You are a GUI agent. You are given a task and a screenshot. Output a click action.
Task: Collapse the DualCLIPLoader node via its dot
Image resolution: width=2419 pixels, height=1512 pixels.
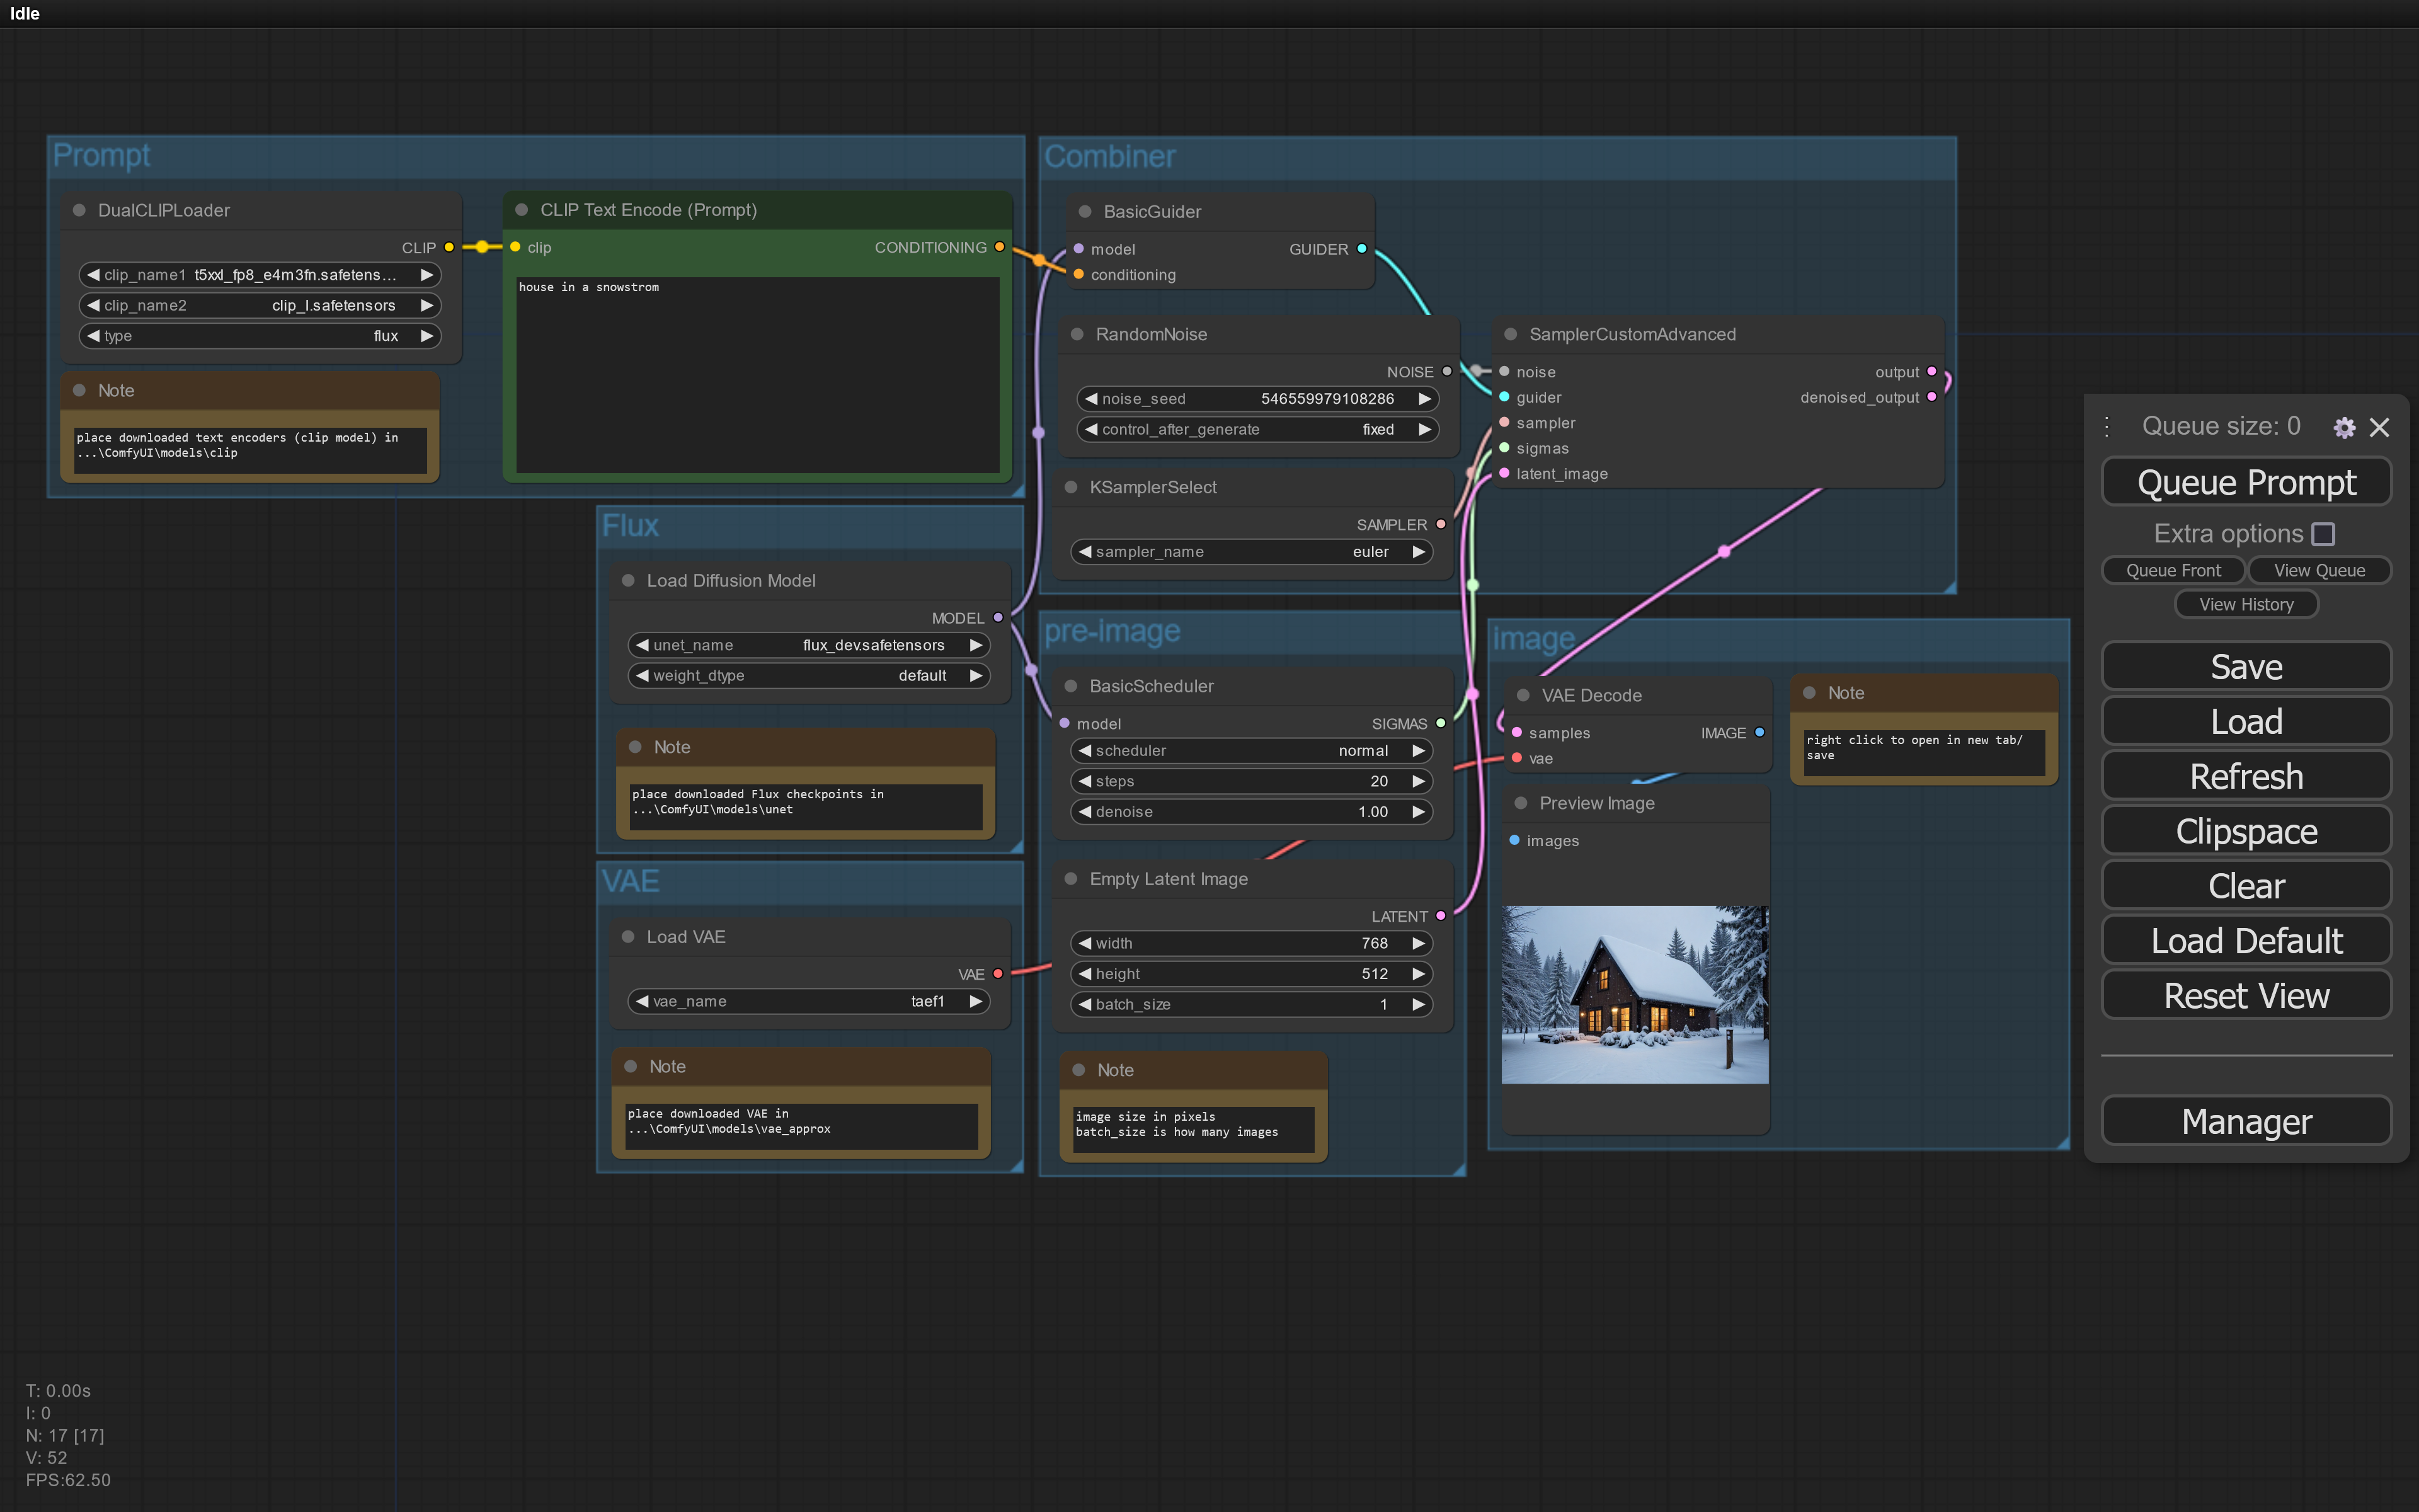(79, 210)
